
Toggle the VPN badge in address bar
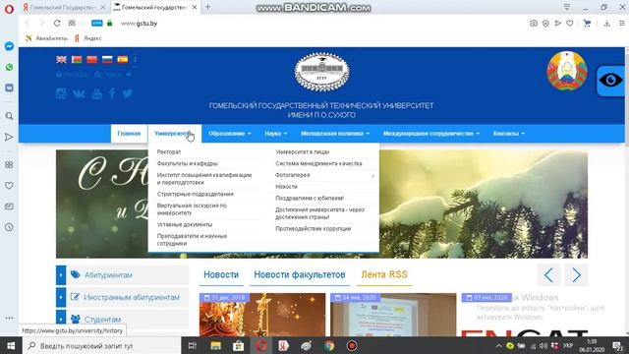pos(96,24)
